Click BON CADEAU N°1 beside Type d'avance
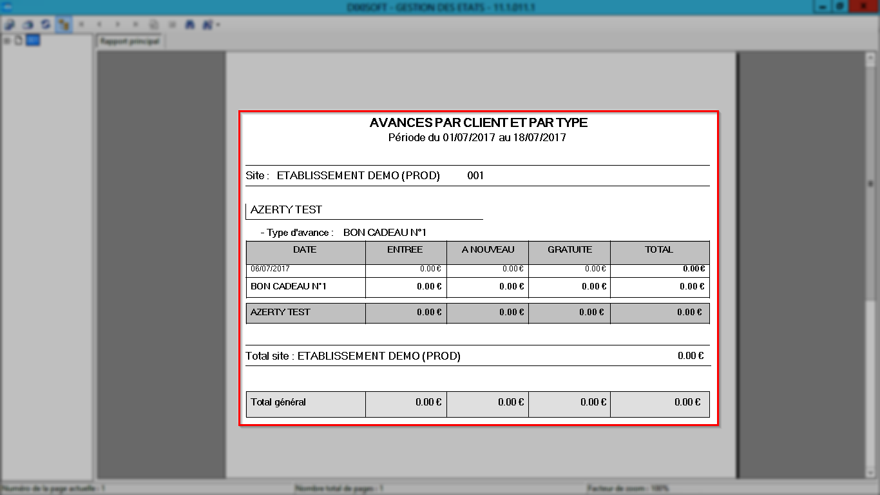 (385, 232)
